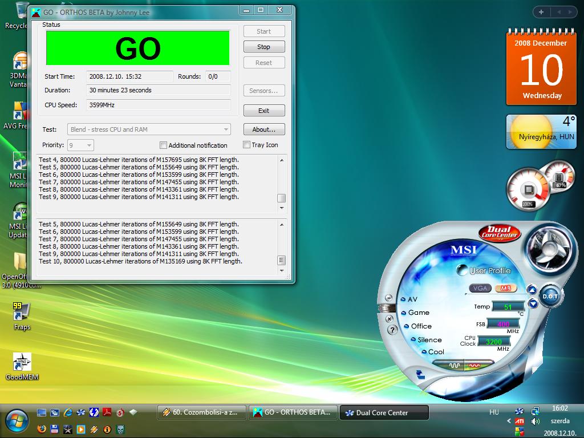
Task: Switch to the VGA tab in Dual Core Center
Action: pos(480,288)
